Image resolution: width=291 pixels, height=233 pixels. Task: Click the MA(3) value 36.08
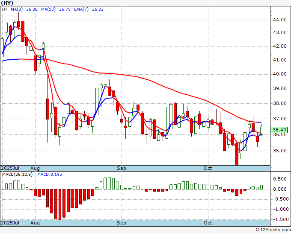(32, 9)
